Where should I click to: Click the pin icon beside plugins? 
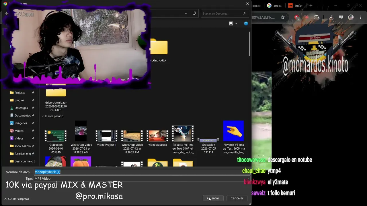[x=33, y=100]
